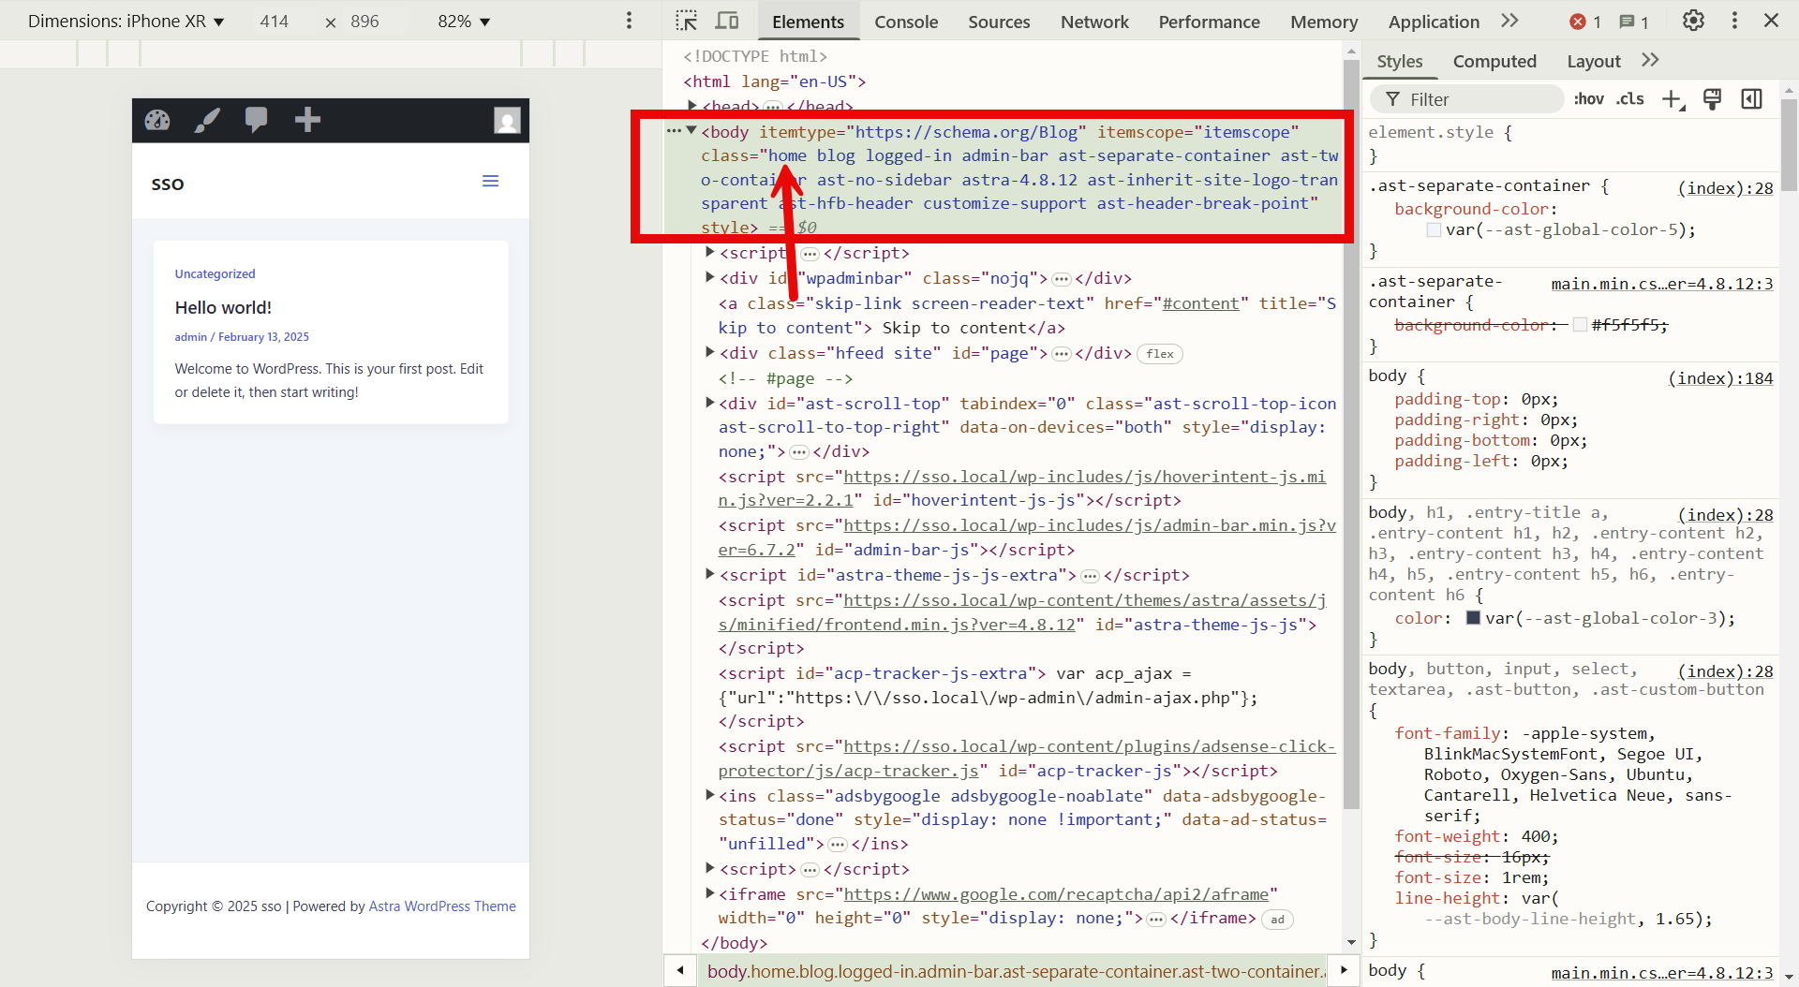The width and height of the screenshot is (1799, 987).
Task: Toggle the computed styles sidebar icon
Action: coord(1751,99)
